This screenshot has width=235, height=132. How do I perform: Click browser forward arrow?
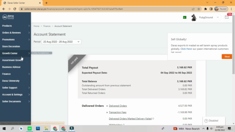click(x=9, y=9)
